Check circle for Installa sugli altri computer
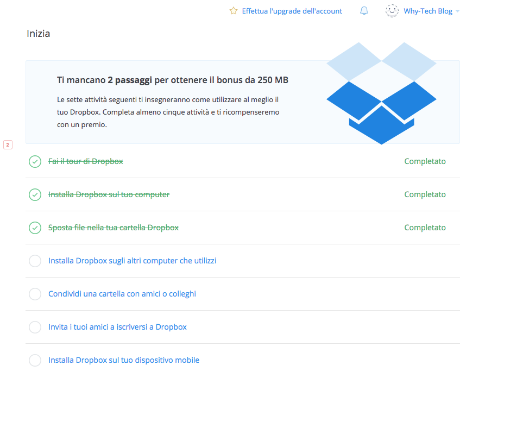 (35, 261)
